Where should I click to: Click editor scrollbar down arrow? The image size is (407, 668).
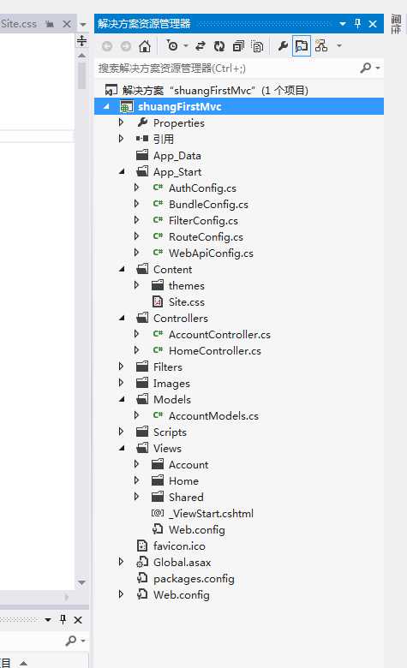tap(81, 582)
